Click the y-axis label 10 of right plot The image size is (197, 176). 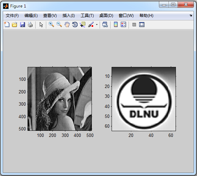point(107,76)
